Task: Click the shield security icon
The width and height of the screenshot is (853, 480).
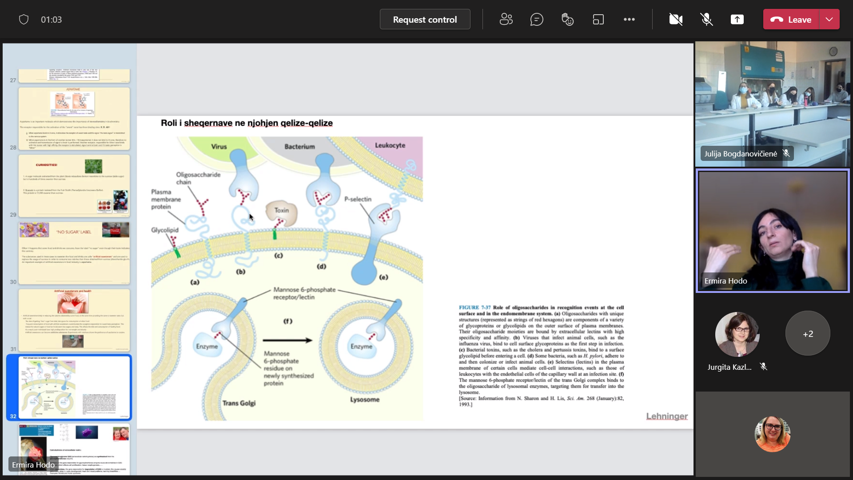Action: coord(24,20)
